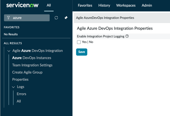
Task: Open the Properties module
Action: [20, 79]
